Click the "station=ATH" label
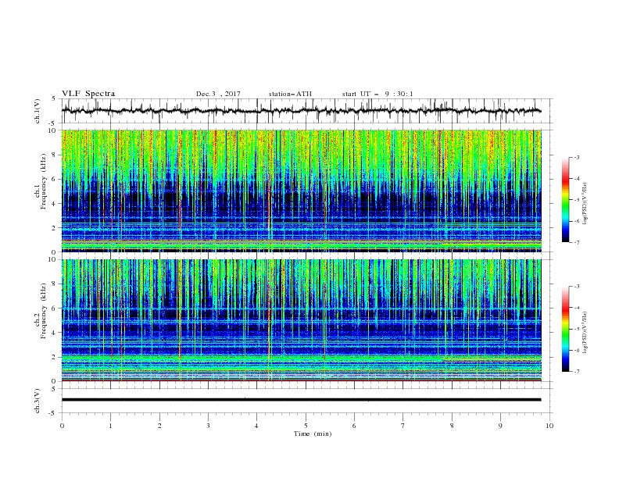The width and height of the screenshot is (619, 478). click(290, 94)
